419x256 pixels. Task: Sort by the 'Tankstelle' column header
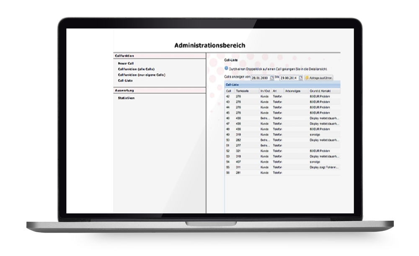[x=243, y=90]
